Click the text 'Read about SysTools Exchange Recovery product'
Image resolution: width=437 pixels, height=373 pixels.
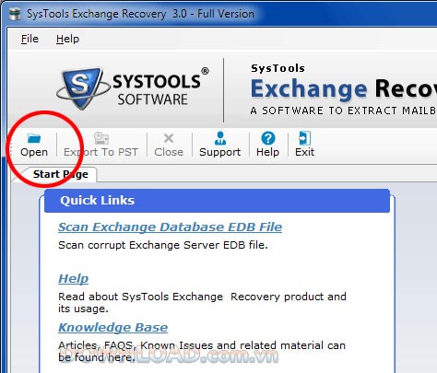coord(191,297)
